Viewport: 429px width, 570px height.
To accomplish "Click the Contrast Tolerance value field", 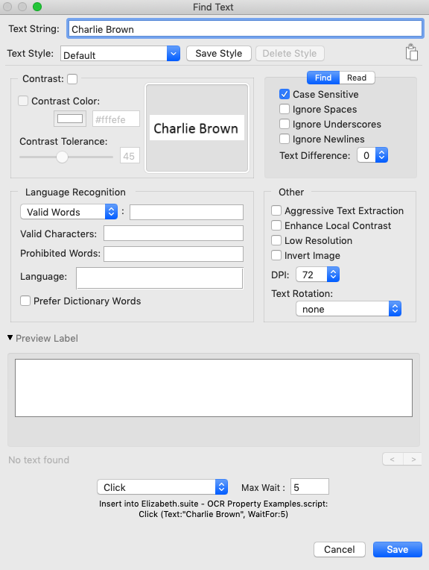I will (x=130, y=156).
